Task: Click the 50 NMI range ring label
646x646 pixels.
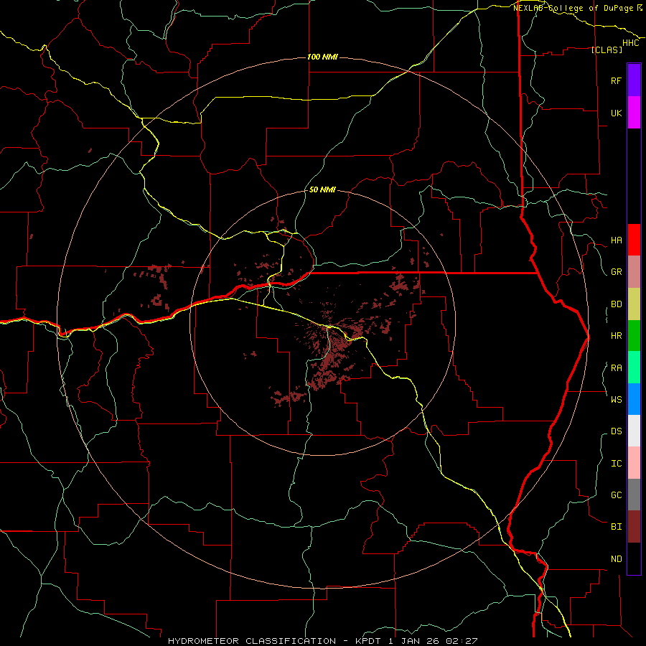Action: pyautogui.click(x=322, y=189)
